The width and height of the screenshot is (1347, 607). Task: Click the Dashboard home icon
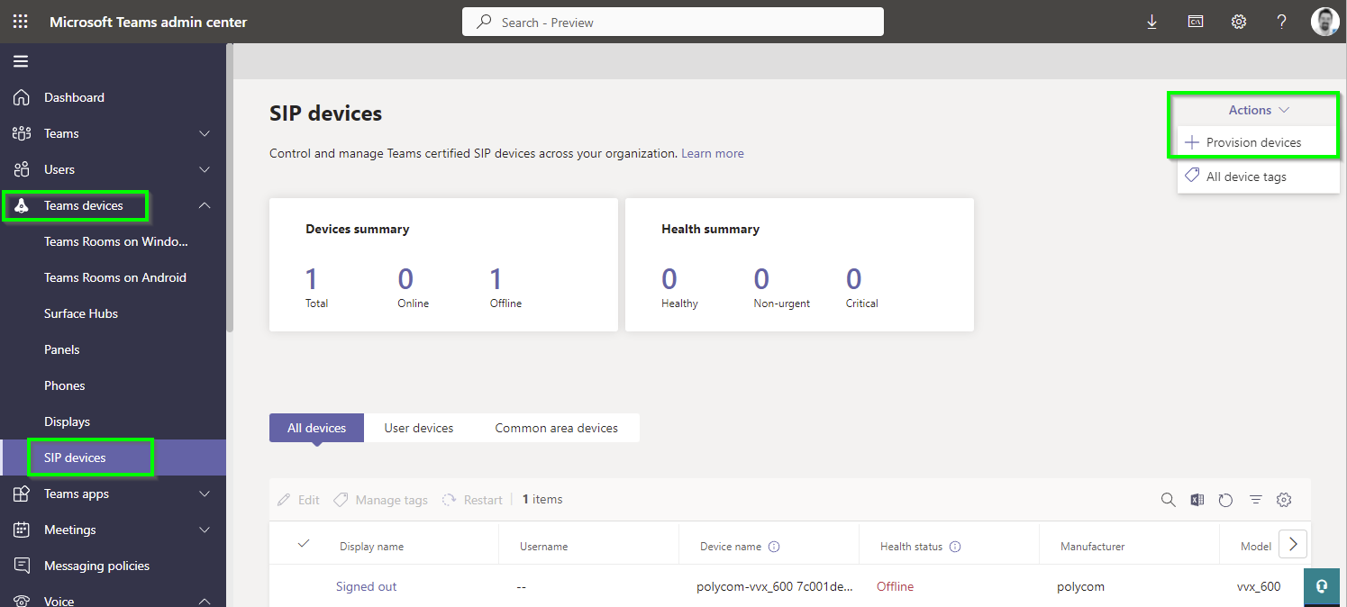[x=21, y=97]
